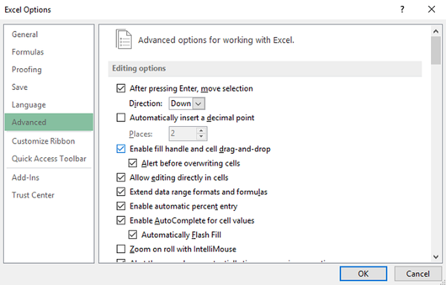
Task: Switch to the Proofing category
Action: click(x=27, y=69)
